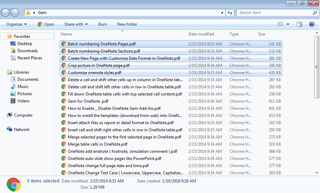The width and height of the screenshot is (320, 193).
Task: Click Chrome icon of Gem for OneNote .pdf
Action: pyautogui.click(x=64, y=101)
